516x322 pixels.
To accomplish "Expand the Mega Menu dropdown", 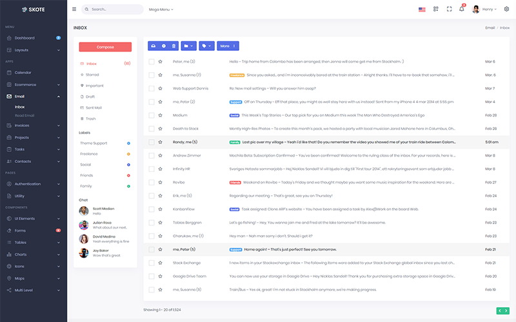I will tap(161, 10).
